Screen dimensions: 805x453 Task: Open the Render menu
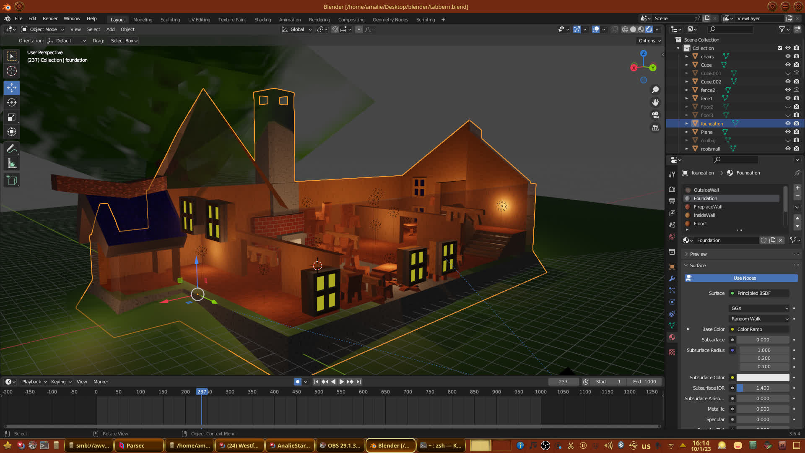(x=50, y=18)
